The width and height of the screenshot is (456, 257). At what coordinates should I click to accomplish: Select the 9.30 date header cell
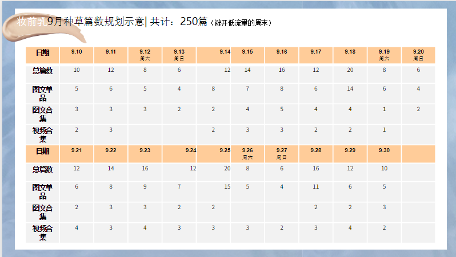[384, 150]
